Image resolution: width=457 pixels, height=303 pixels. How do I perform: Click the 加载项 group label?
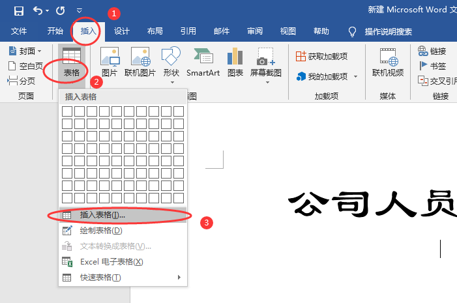327,96
